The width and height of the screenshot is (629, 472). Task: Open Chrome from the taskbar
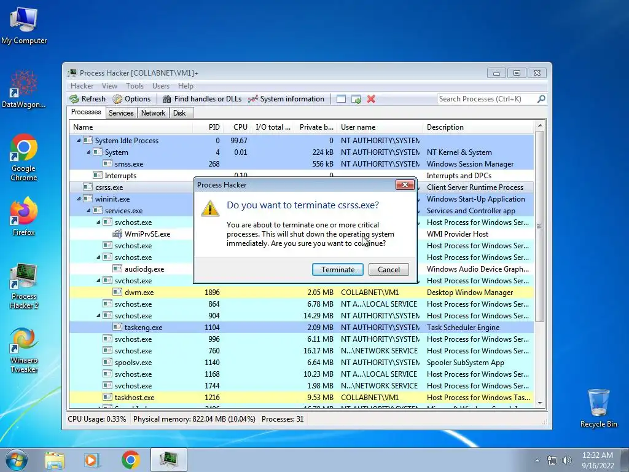coord(131,460)
